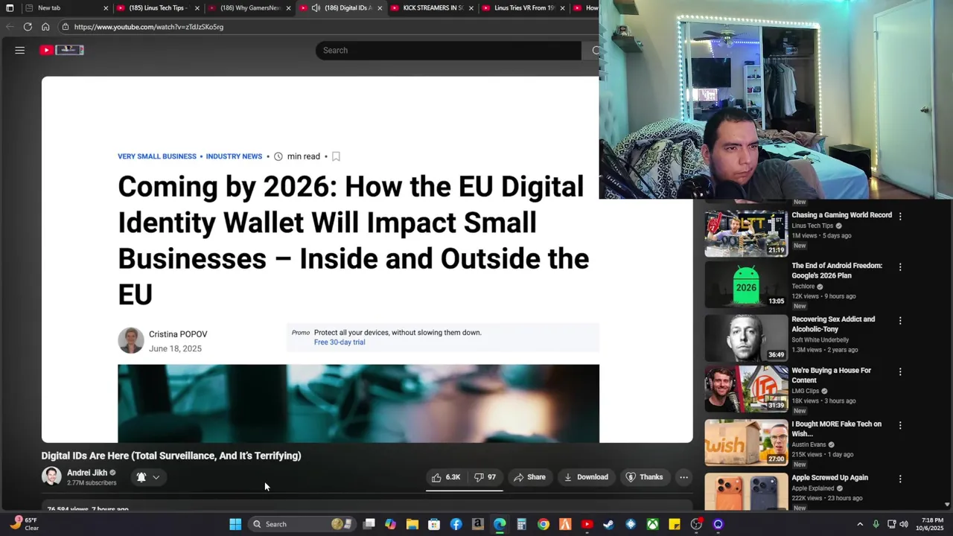Image resolution: width=953 pixels, height=536 pixels.
Task: Close the New tab browser tab
Action: pos(106,8)
